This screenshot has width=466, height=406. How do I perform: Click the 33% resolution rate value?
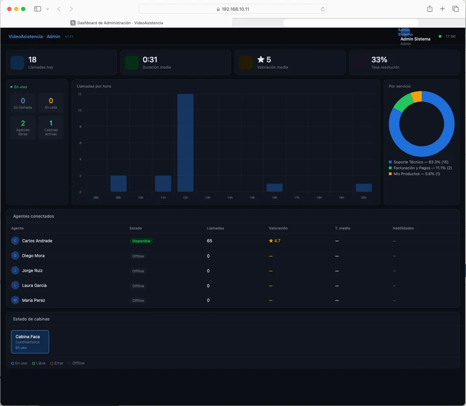[379, 60]
